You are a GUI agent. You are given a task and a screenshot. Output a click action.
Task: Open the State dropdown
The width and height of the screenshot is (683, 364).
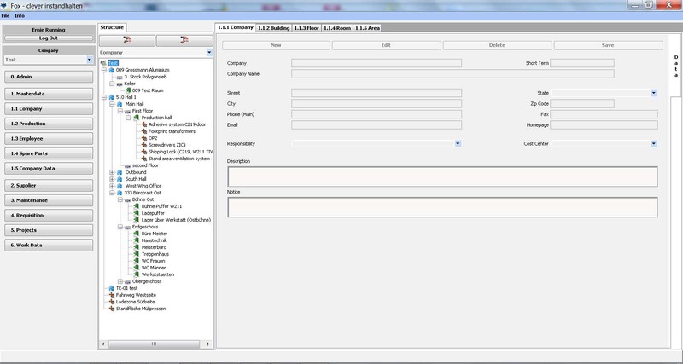point(654,92)
